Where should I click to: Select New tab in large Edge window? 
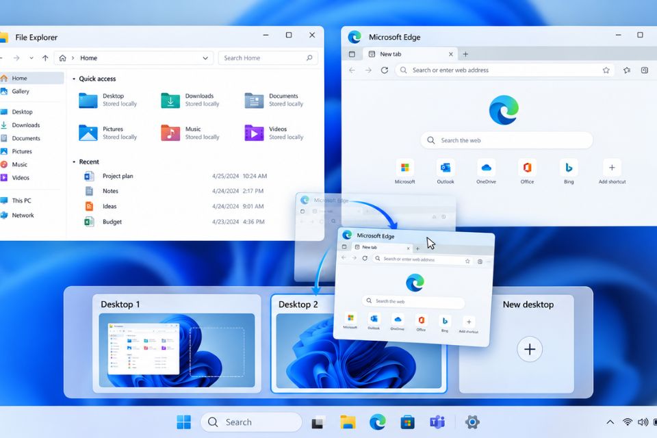point(411,54)
